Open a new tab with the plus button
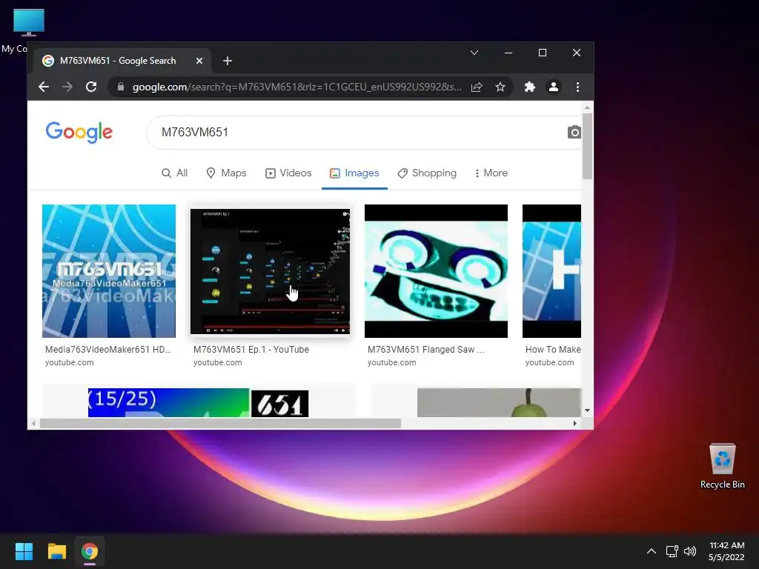 (x=228, y=61)
